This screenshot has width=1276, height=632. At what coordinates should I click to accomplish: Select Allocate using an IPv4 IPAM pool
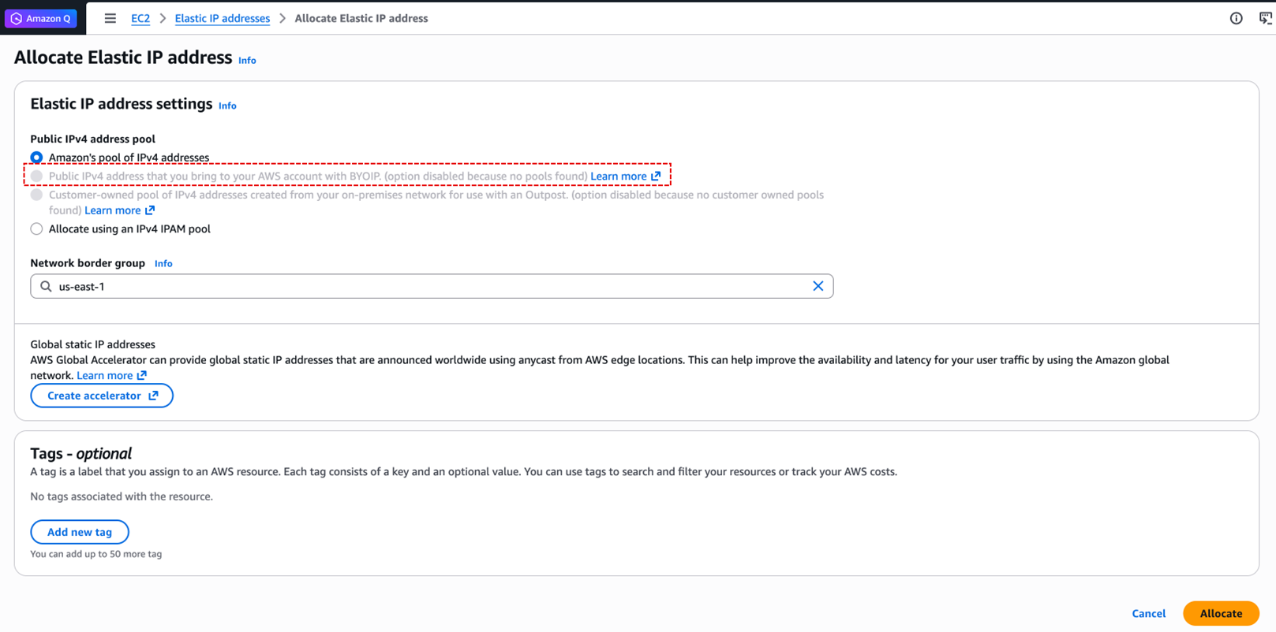coord(36,229)
